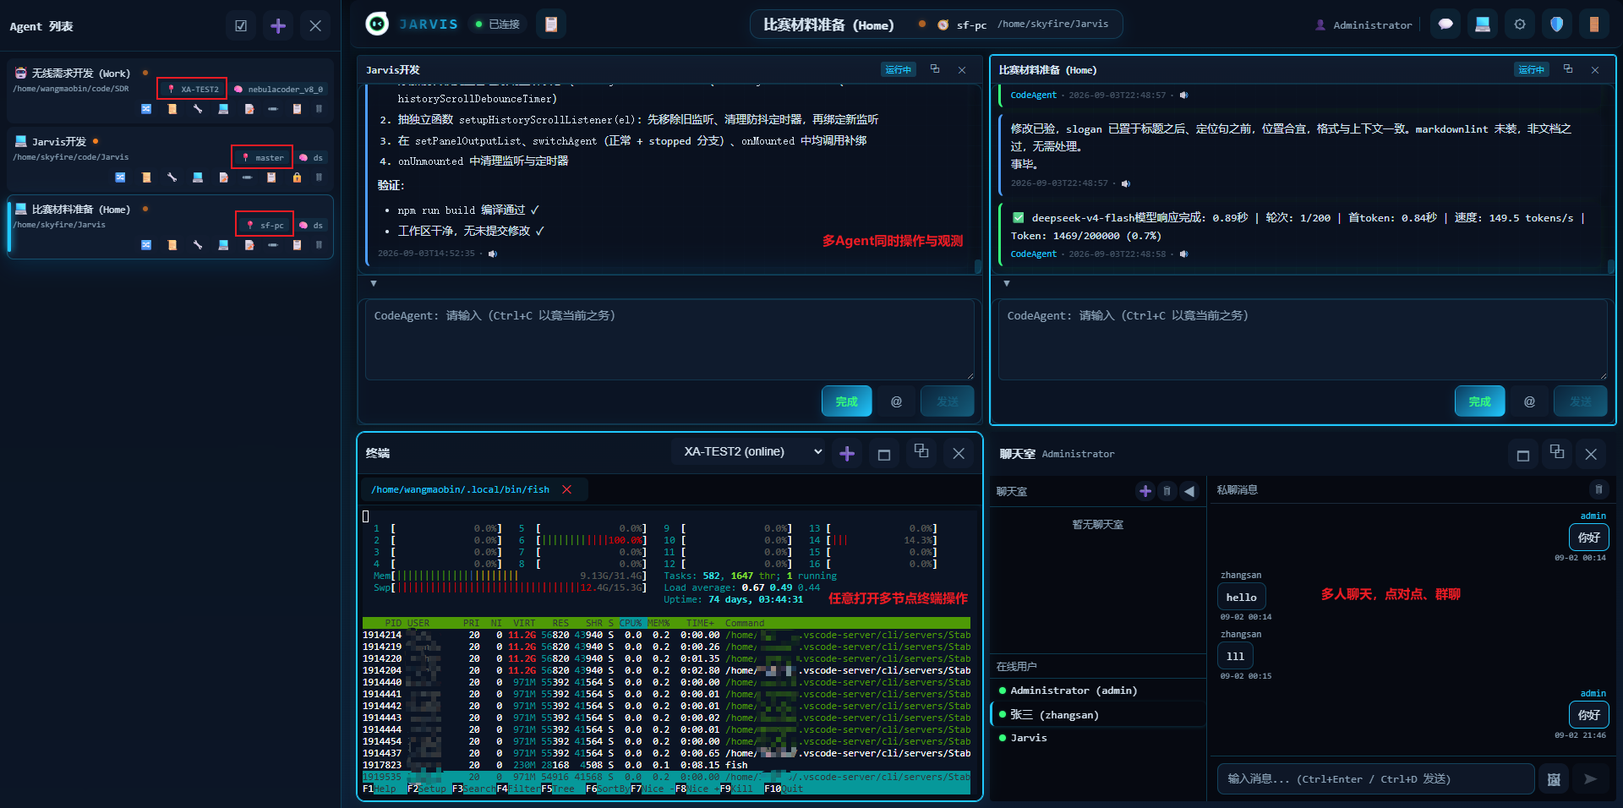Click the lock icon in Jarvis开发 agent card
Screen dimensions: 1623x808
coord(297,177)
